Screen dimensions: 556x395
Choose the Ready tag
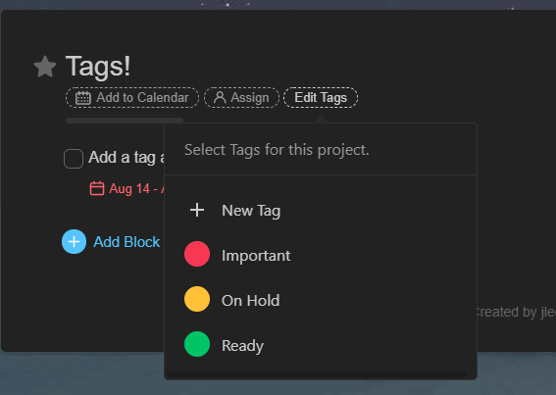[x=321, y=345]
